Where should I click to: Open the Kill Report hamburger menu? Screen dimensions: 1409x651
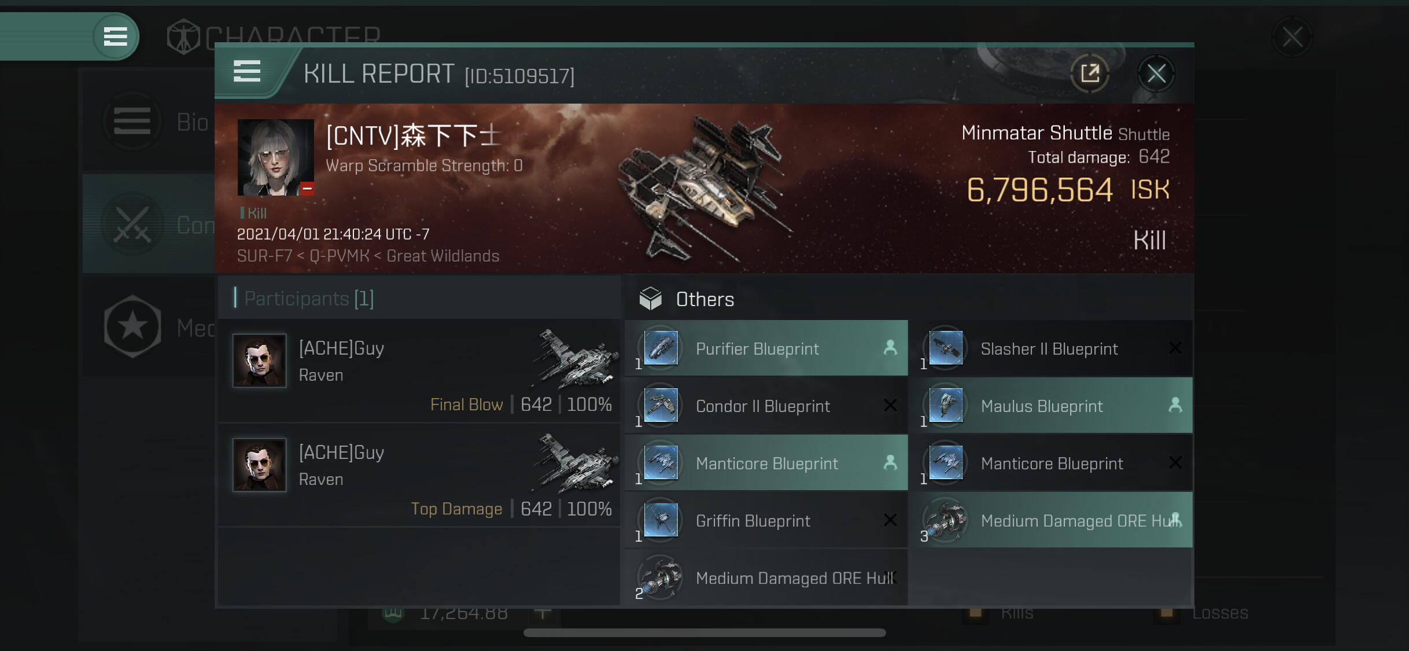[x=247, y=72]
